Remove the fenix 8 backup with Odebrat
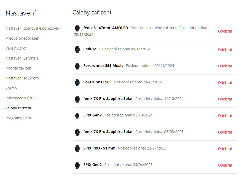Viewport: 243px width, 187px height. [x=225, y=31]
